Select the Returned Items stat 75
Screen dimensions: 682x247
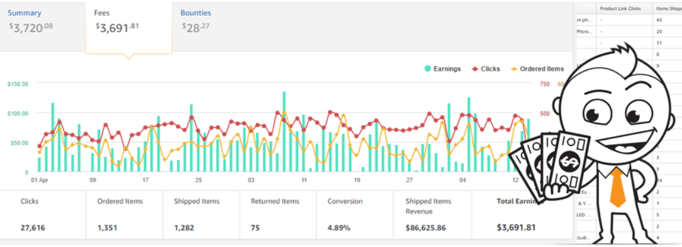(x=278, y=214)
